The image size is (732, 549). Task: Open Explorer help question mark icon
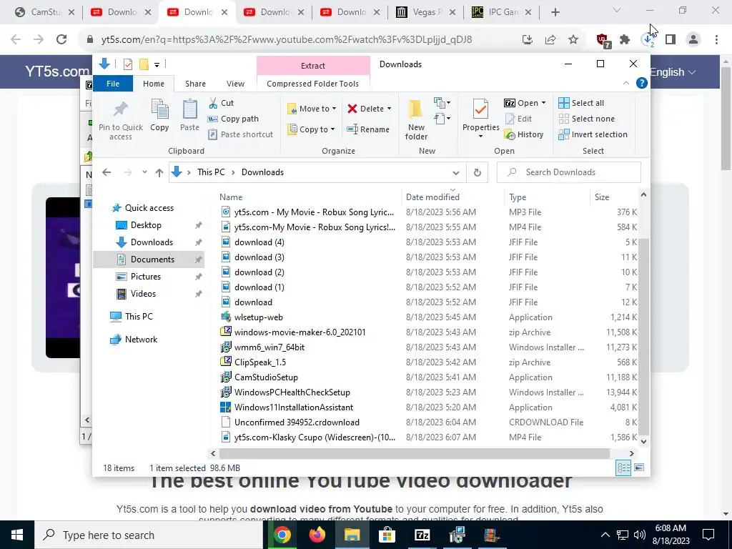click(642, 83)
